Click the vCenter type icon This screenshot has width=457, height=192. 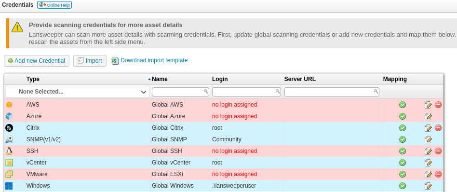pyautogui.click(x=9, y=163)
